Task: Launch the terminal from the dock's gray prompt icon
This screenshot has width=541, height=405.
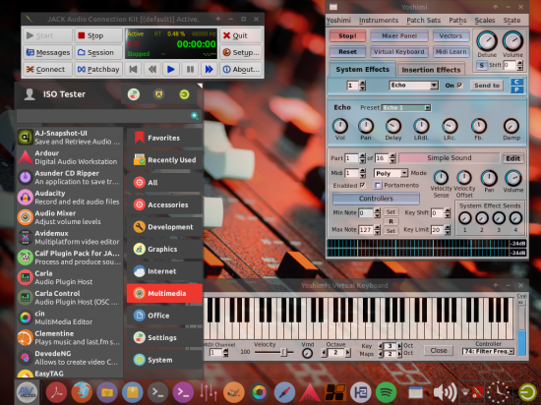Action: click(x=157, y=392)
